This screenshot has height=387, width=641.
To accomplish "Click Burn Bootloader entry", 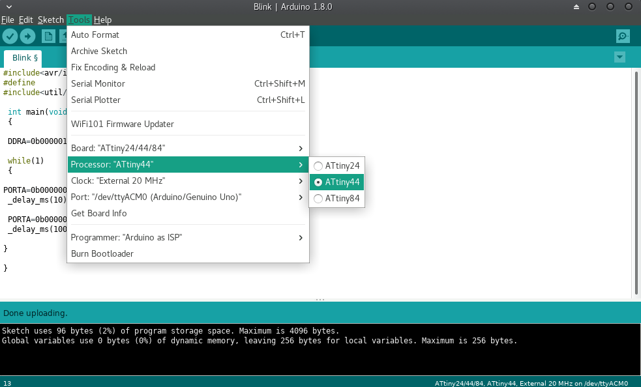I will point(188,254).
